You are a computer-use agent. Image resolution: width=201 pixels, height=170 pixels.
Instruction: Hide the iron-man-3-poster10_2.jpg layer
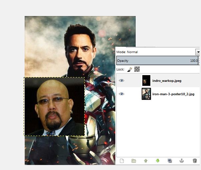[x=121, y=94]
